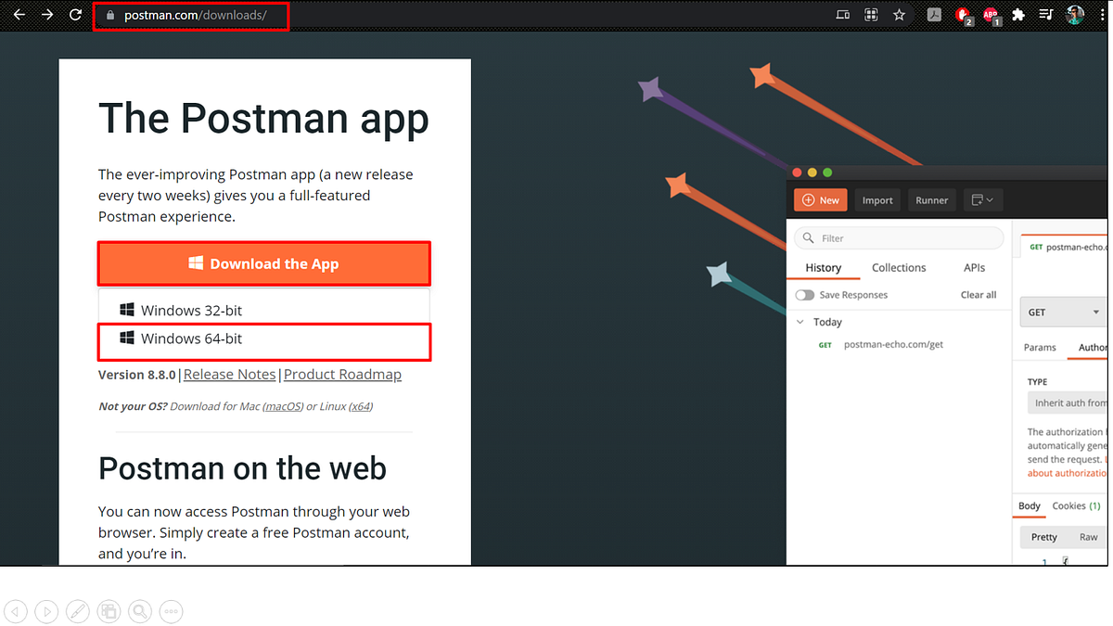Reload the downloads page

[x=74, y=15]
